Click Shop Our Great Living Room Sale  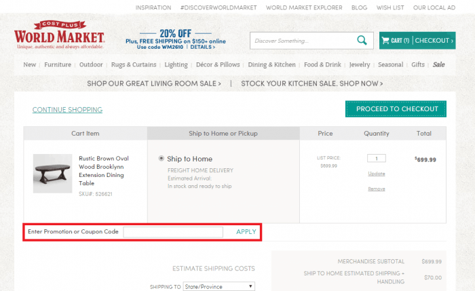pyautogui.click(x=154, y=83)
